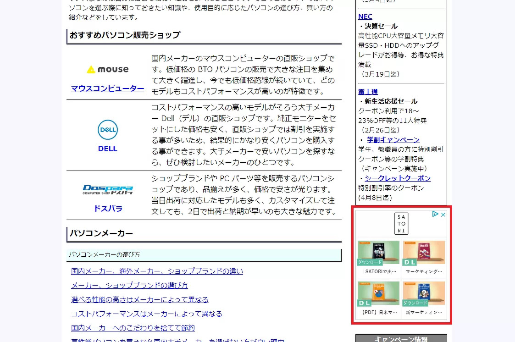515x342 pixels.
Task: Open the 国内メーカー、海外メーカー、ショップブランドの違い article
Action: 157,271
